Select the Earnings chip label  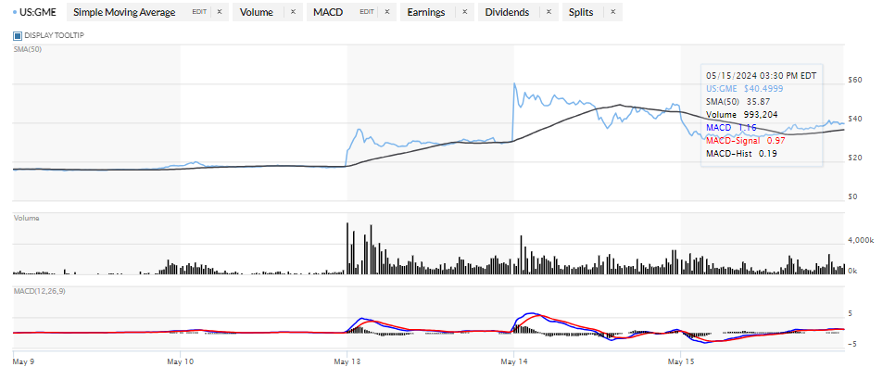coord(424,12)
